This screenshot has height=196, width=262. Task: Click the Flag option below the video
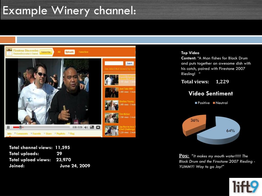[71, 134]
